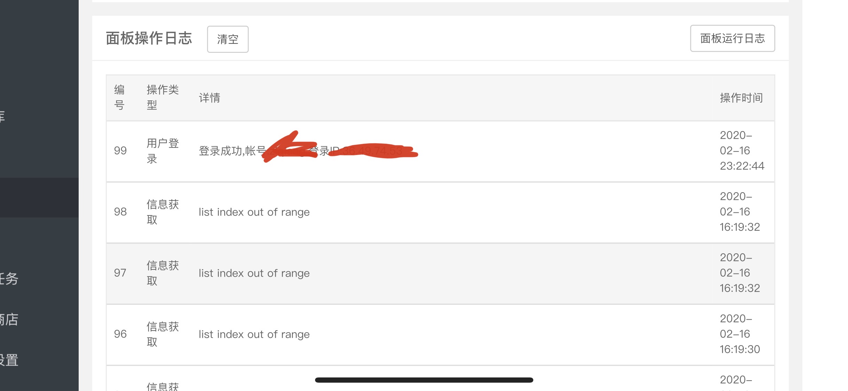Image resolution: width=848 pixels, height=391 pixels.
Task: Click row 96's list index error message
Action: (x=254, y=334)
